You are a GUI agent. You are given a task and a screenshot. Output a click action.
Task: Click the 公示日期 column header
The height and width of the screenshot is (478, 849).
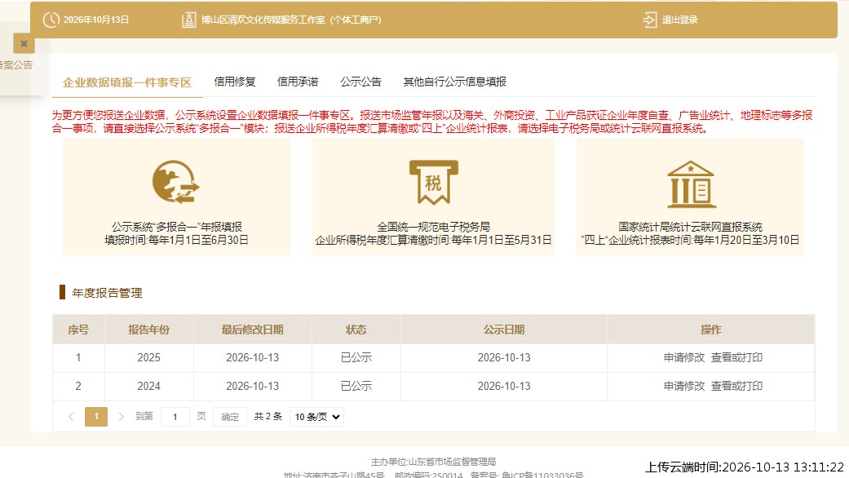pyautogui.click(x=504, y=330)
